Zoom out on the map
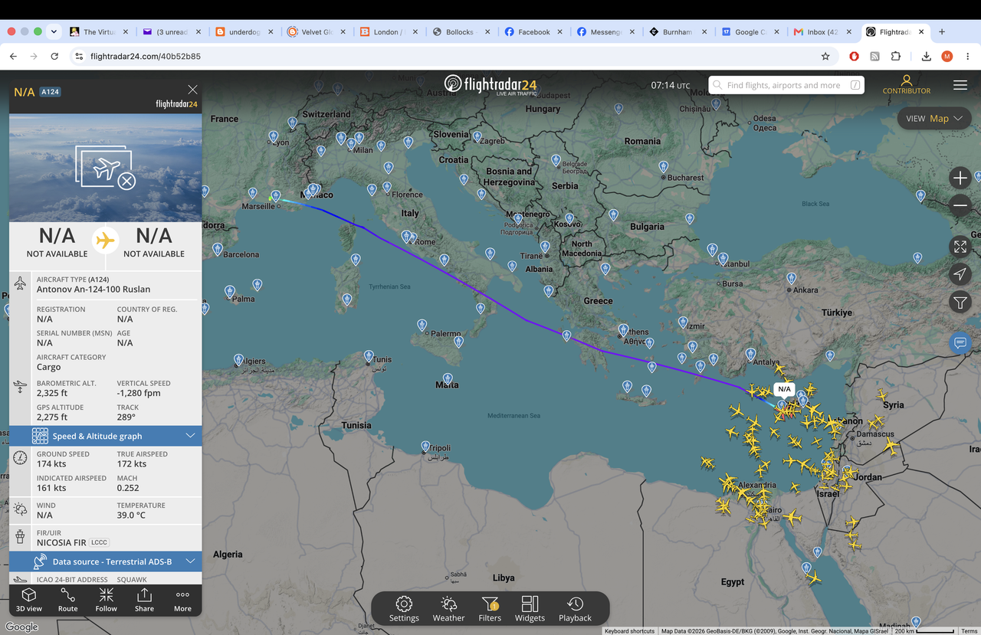The height and width of the screenshot is (635, 981). [960, 205]
